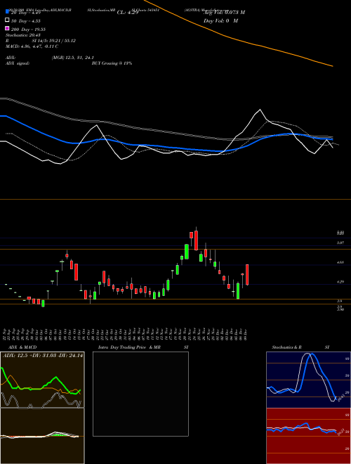Select the '20 Day = 4.49' legend text

point(26,13)
